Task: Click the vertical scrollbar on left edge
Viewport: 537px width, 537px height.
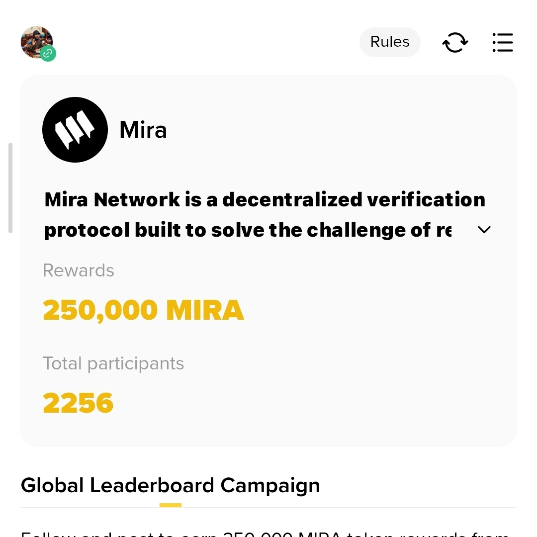Action: click(x=10, y=188)
